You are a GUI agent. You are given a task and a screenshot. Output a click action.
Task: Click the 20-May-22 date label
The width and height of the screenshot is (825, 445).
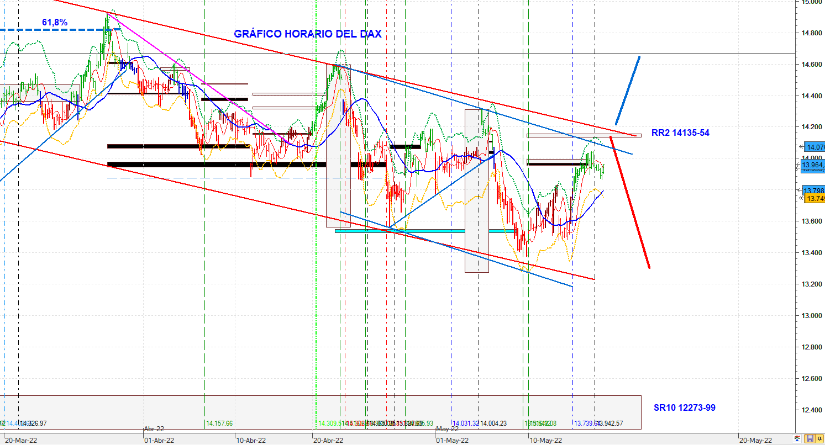tap(755, 440)
